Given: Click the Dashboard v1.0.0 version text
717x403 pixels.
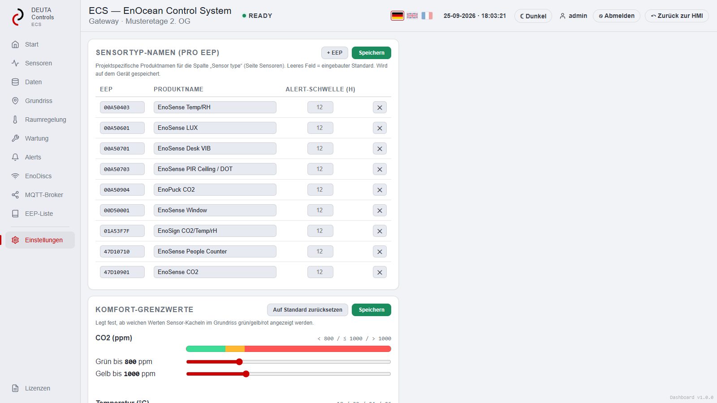Looking at the screenshot, I should pyautogui.click(x=691, y=398).
